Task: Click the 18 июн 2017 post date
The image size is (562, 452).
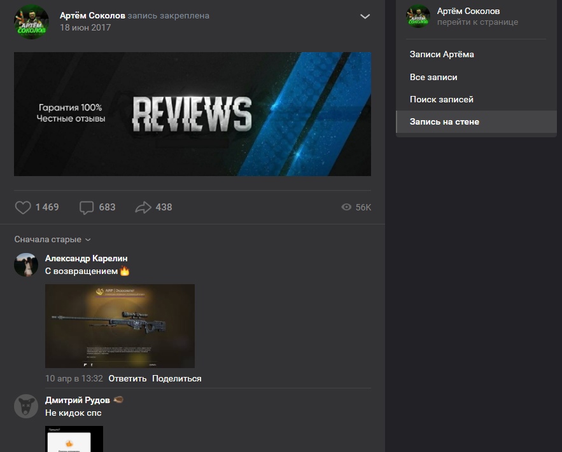Action: (x=85, y=28)
